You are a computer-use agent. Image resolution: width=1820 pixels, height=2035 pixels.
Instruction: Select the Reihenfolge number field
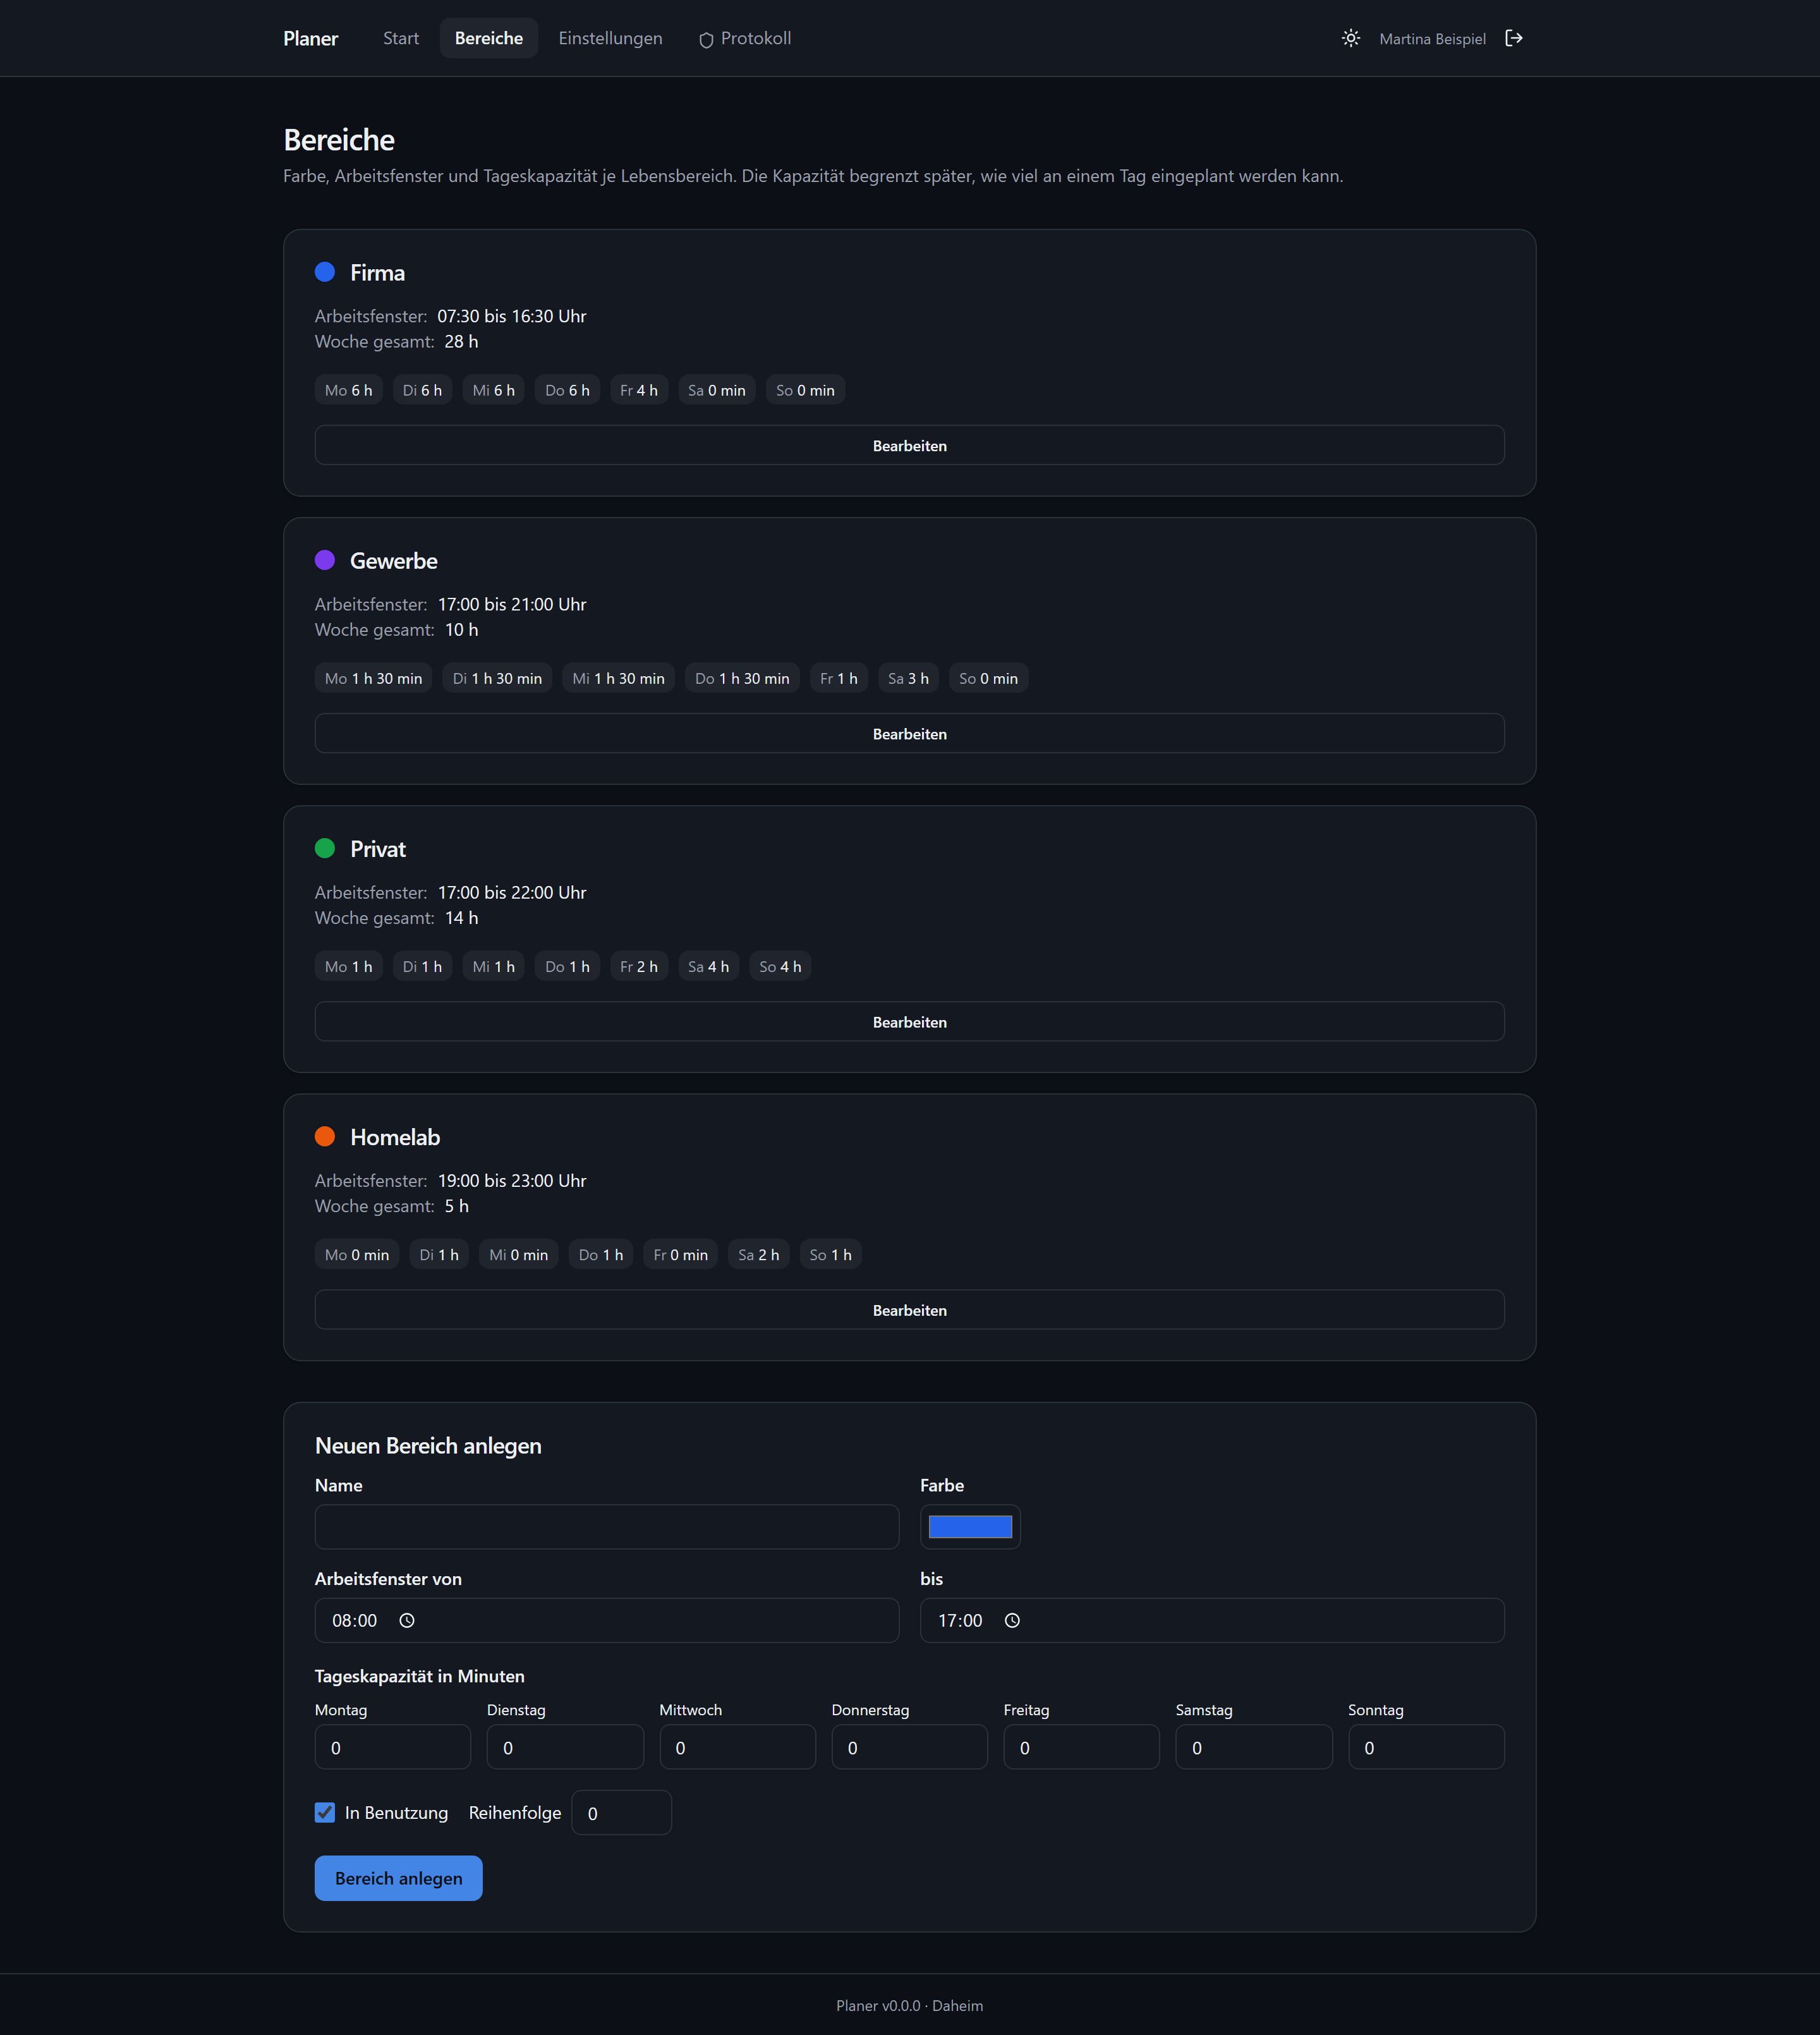click(x=621, y=1813)
